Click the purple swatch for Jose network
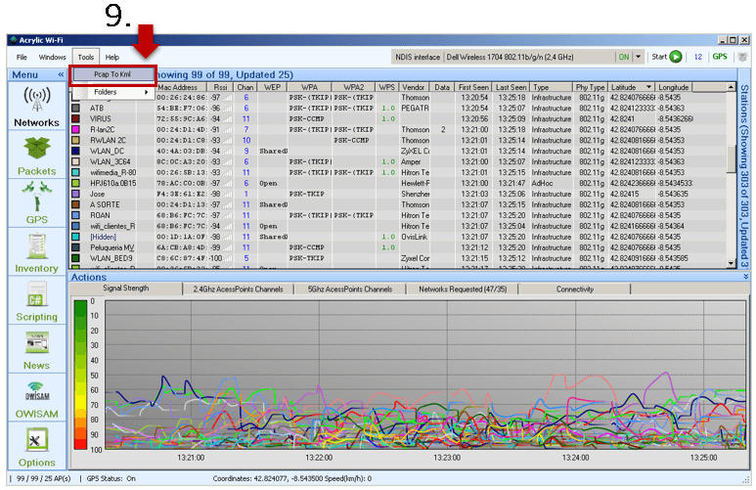The width and height of the screenshot is (756, 490). (75, 194)
